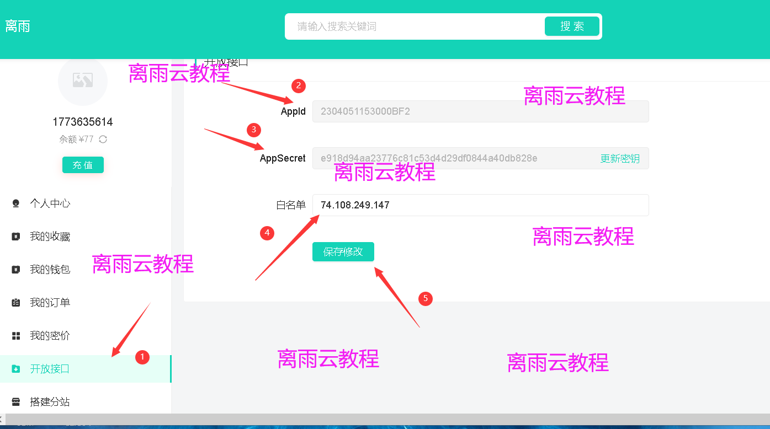This screenshot has height=429, width=770.
Task: Click the 我的订单 clipboard icon
Action: pyautogui.click(x=16, y=303)
